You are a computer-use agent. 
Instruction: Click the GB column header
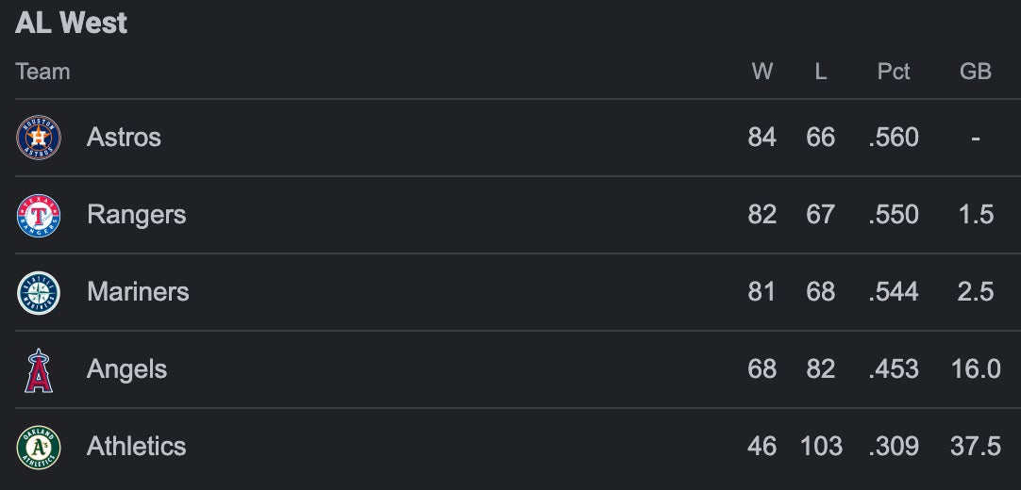pos(976,72)
